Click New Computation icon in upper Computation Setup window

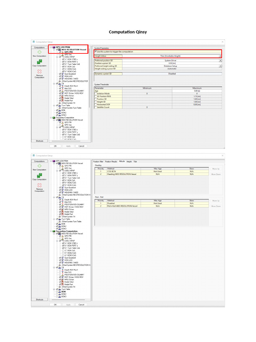39,52
